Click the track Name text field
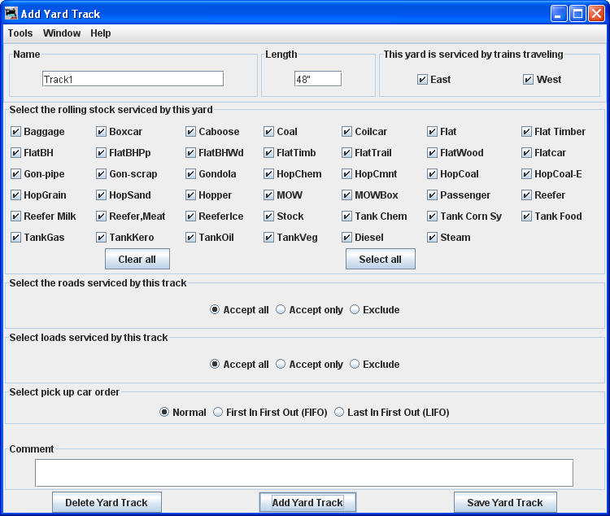The image size is (610, 516). [133, 79]
